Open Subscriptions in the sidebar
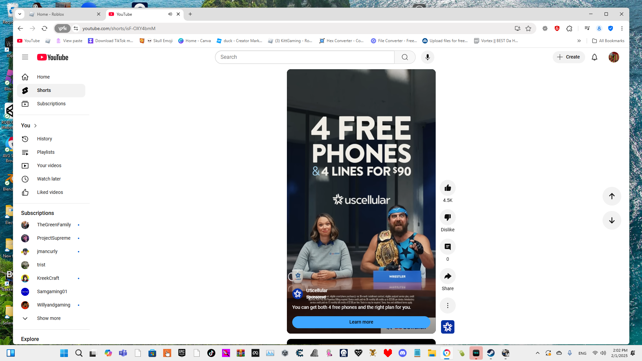Image resolution: width=642 pixels, height=361 pixels. coord(51,104)
